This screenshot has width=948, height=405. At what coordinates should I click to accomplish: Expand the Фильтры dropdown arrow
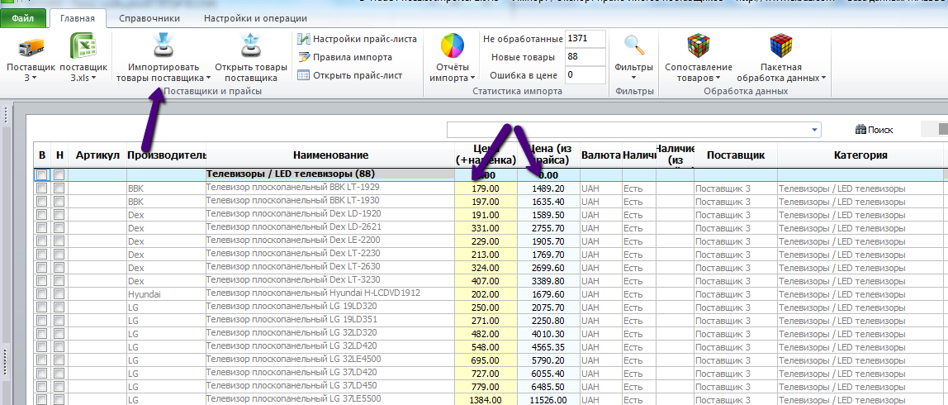[x=633, y=78]
